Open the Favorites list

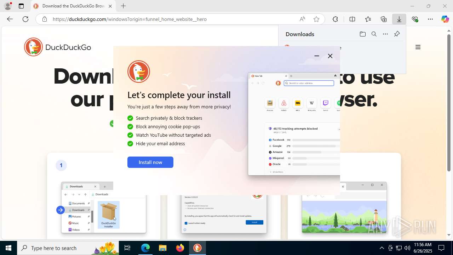368,19
